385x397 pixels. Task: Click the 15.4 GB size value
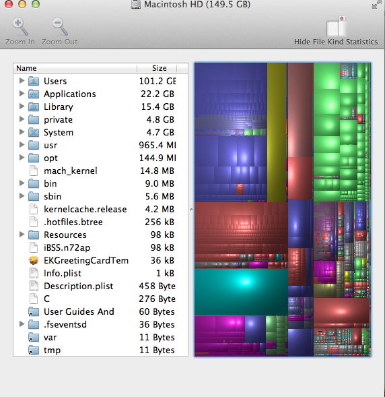point(157,107)
